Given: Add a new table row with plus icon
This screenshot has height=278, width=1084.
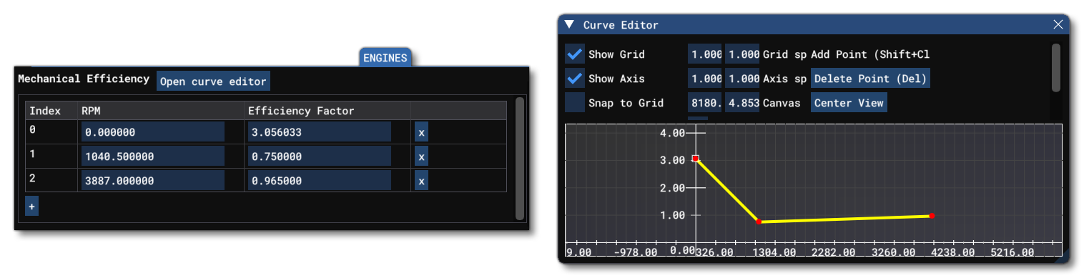Looking at the screenshot, I should click(31, 206).
